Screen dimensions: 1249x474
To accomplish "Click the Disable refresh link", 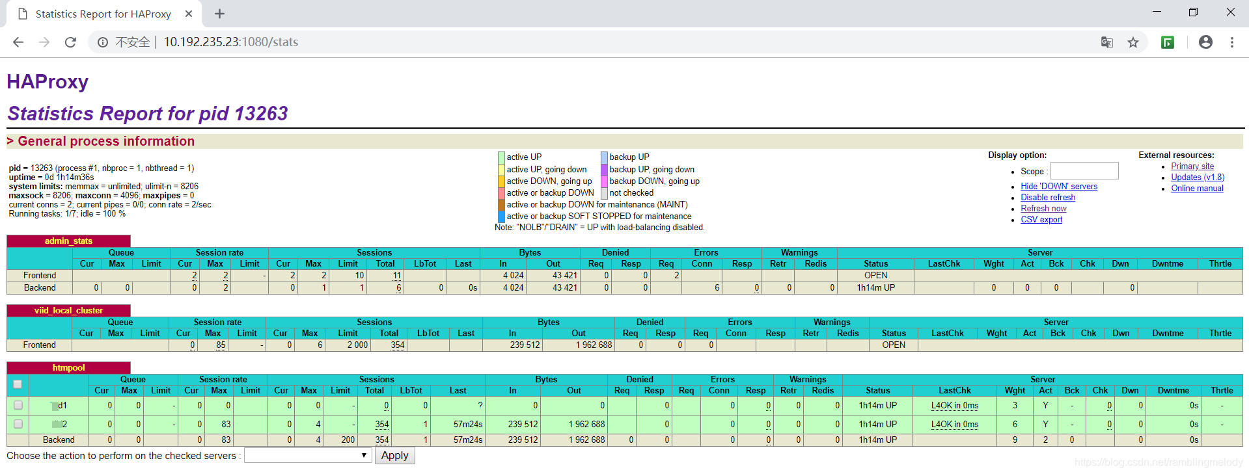I will click(x=1048, y=198).
